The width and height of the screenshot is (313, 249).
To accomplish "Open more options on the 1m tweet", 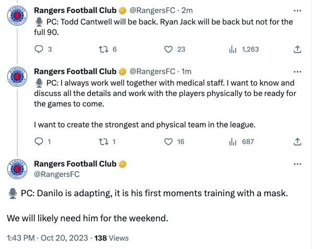I will [297, 72].
